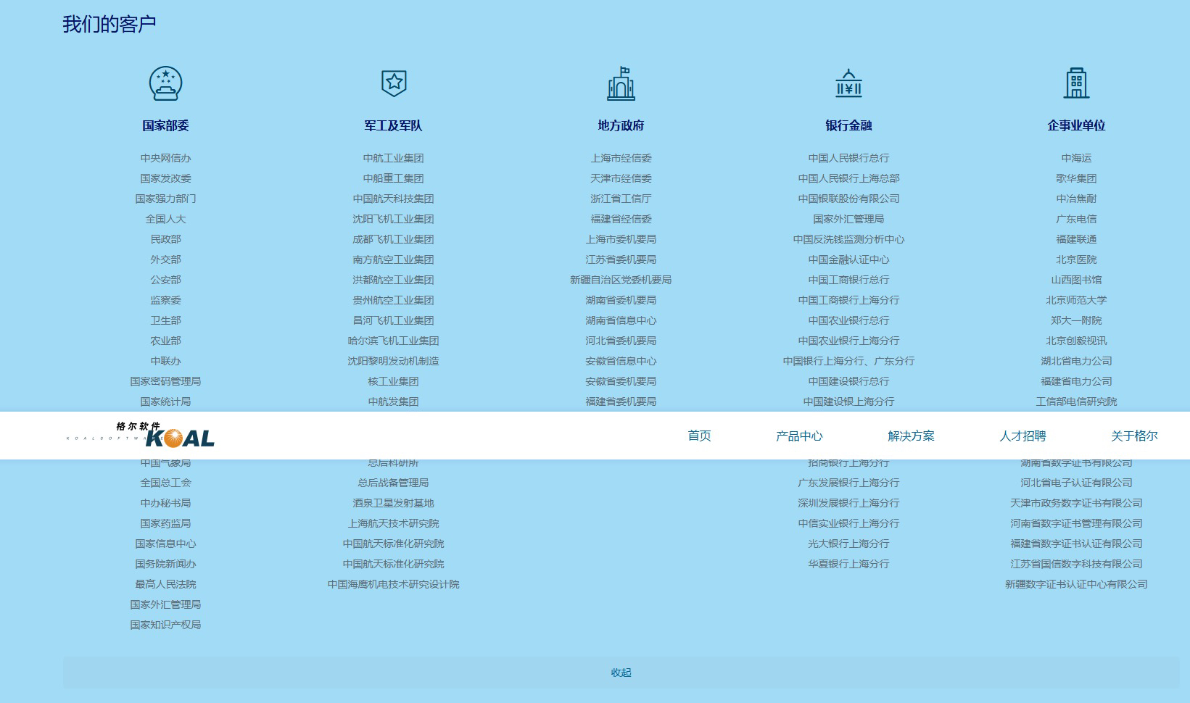Click 工信部电信研究院 entry
The image size is (1190, 703).
pos(1076,402)
